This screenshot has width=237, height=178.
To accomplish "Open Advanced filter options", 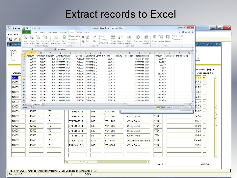I will [x=103, y=43].
